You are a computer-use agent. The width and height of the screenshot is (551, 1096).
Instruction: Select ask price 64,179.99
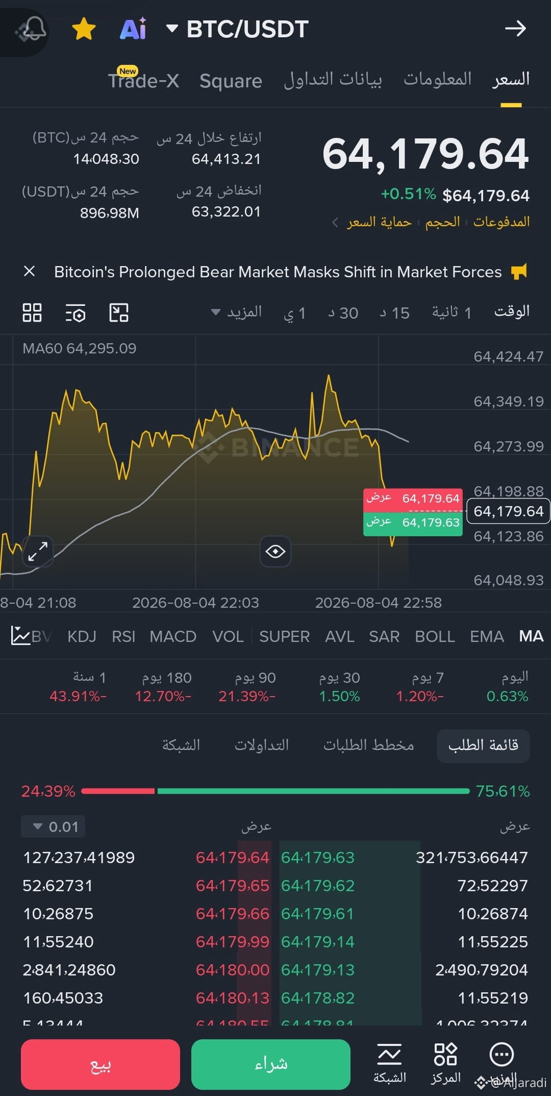tap(232, 942)
